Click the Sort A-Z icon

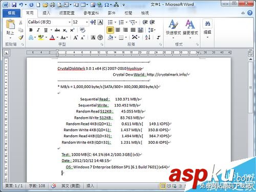tap(147, 37)
